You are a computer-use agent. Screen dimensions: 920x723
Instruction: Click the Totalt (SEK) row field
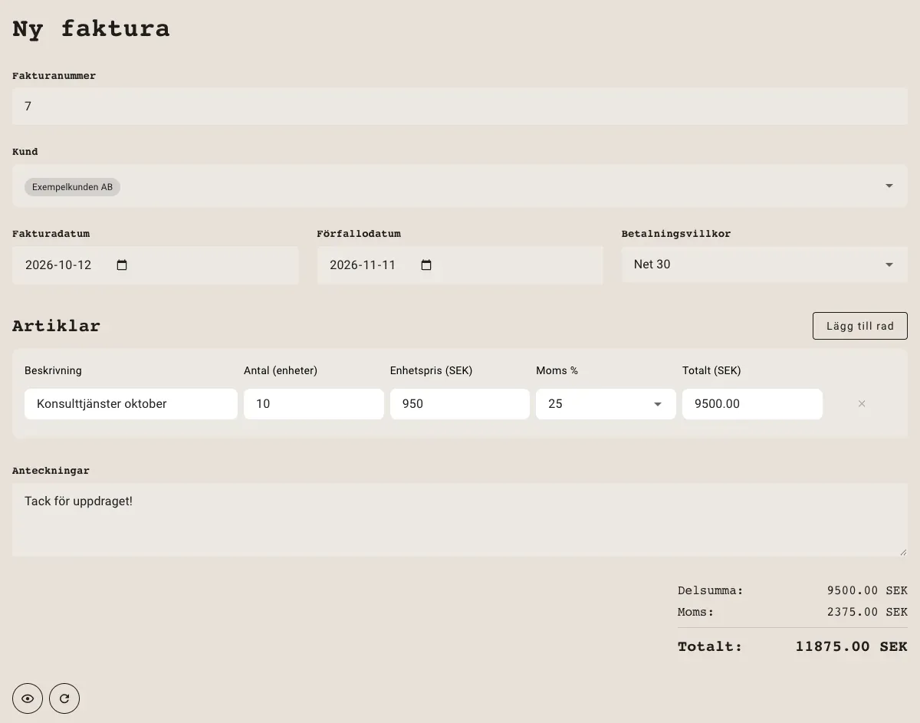coord(752,404)
